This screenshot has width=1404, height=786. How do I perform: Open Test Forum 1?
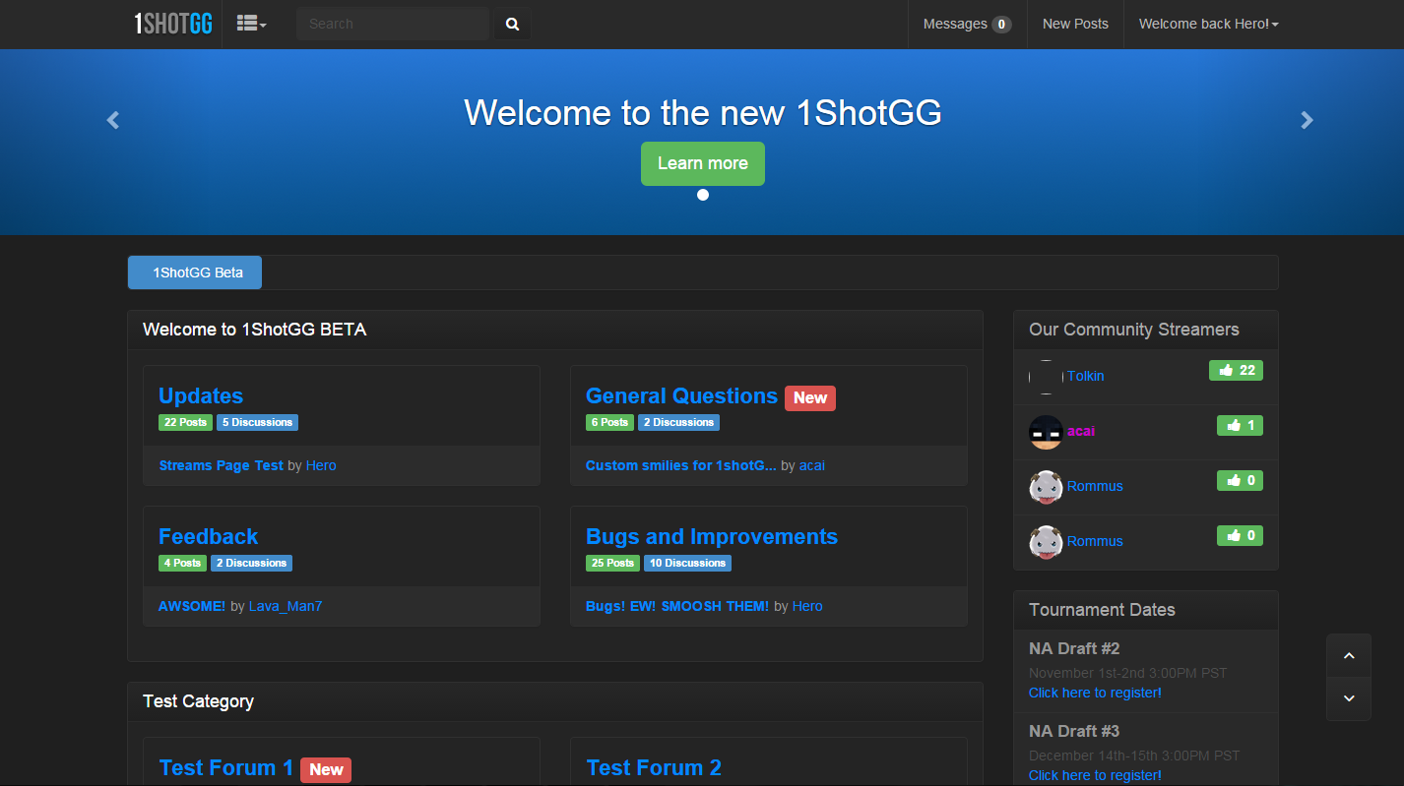226,767
